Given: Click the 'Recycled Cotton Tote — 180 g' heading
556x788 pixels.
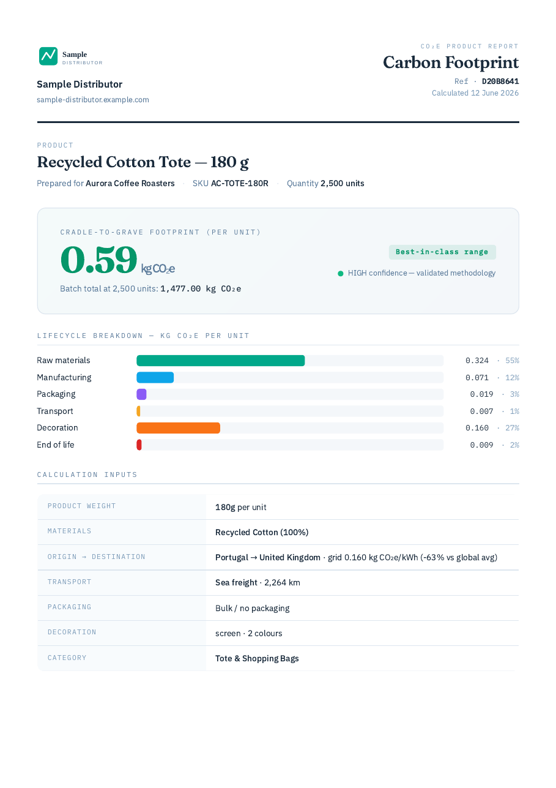Looking at the screenshot, I should [143, 162].
